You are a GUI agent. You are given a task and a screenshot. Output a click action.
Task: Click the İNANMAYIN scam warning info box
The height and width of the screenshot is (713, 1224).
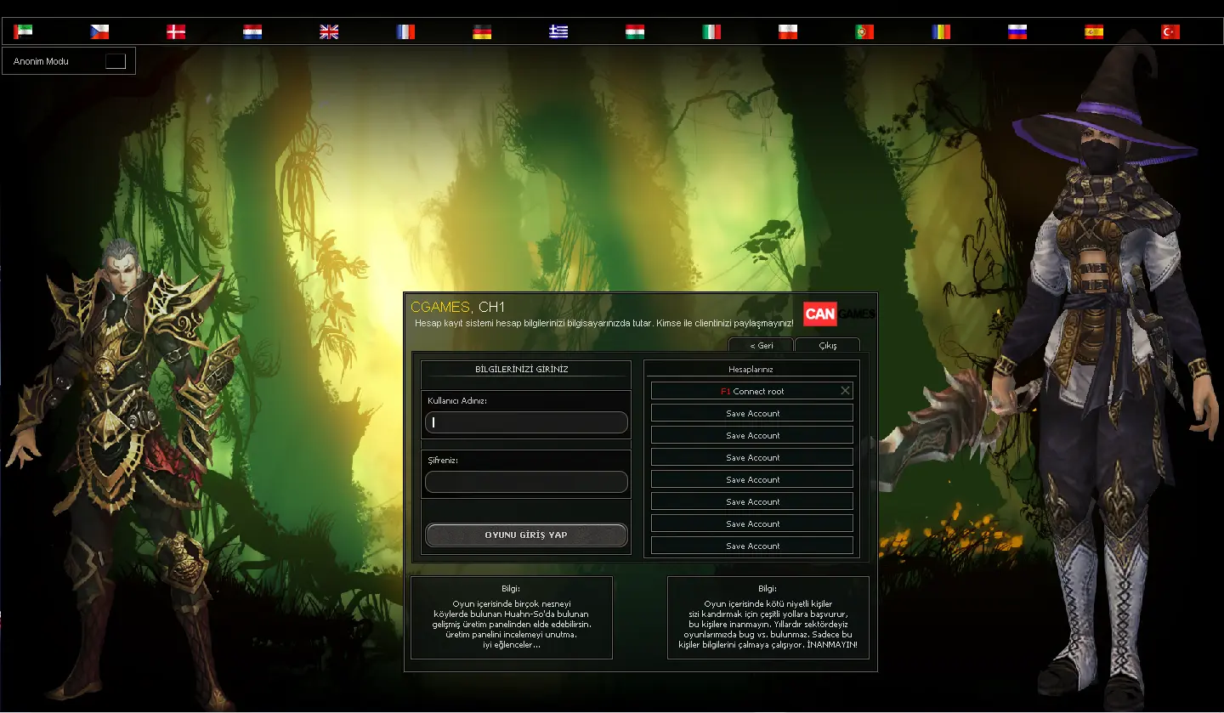click(x=768, y=618)
